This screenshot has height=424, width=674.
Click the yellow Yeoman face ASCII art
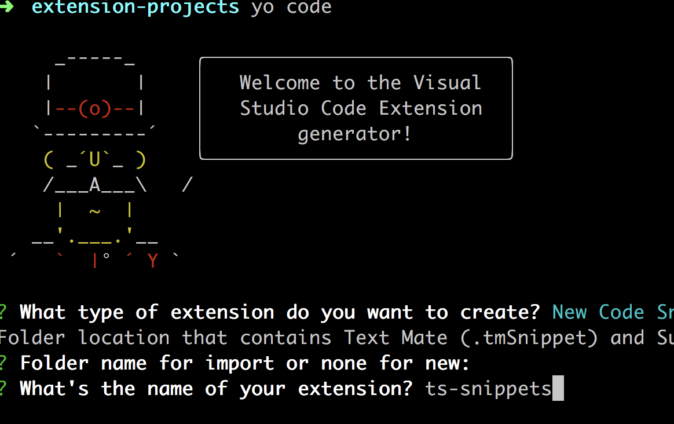[94, 160]
